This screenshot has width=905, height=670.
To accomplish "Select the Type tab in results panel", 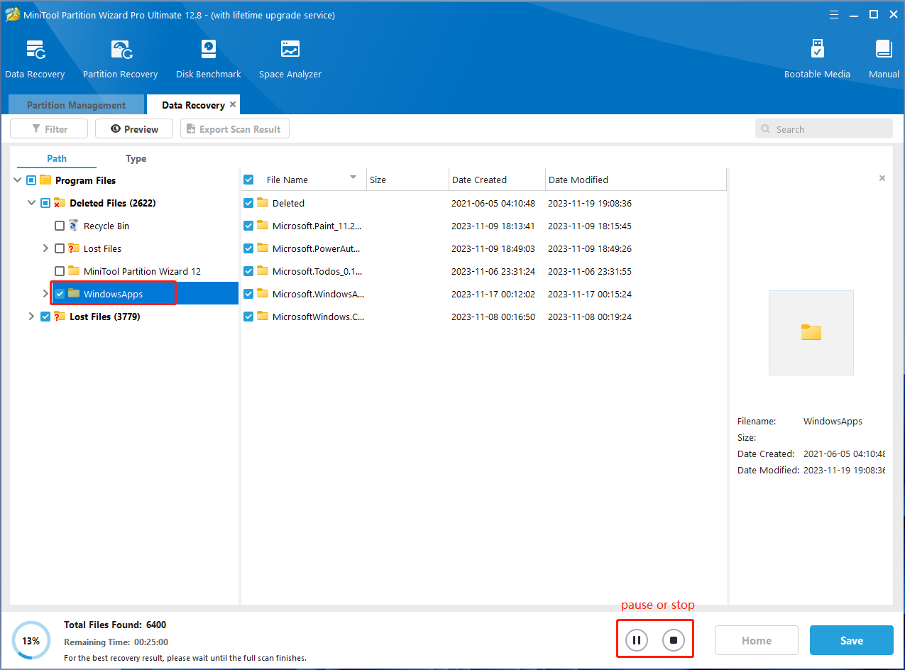I will click(x=136, y=158).
